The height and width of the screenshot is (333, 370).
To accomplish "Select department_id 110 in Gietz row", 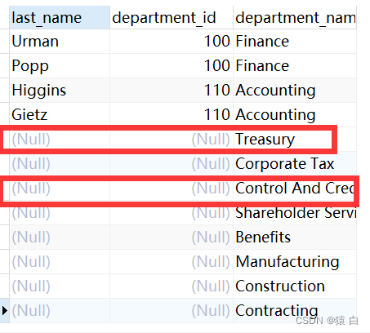I will [172, 115].
